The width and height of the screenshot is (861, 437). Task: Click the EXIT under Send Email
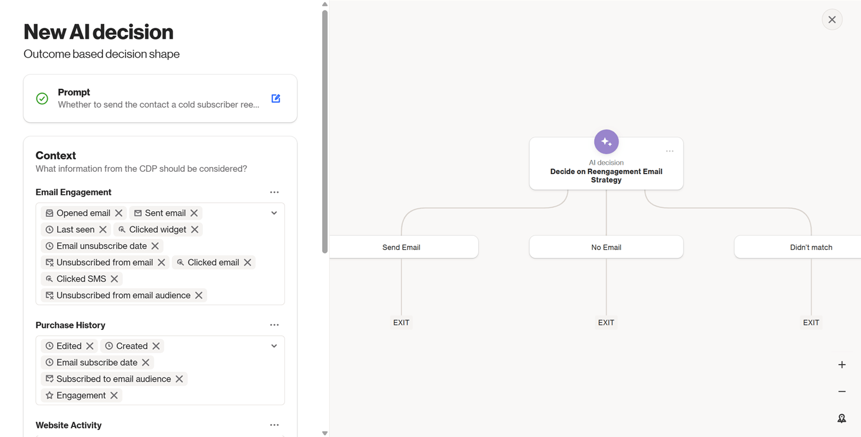click(401, 322)
